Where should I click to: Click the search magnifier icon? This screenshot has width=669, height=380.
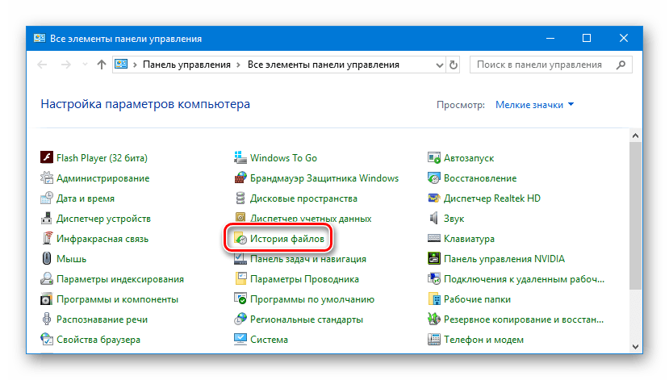(621, 65)
